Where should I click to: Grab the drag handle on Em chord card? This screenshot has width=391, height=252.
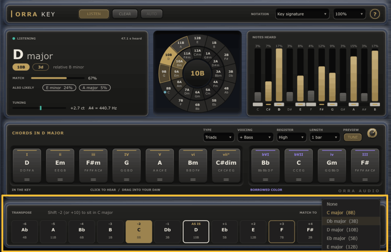point(60,180)
